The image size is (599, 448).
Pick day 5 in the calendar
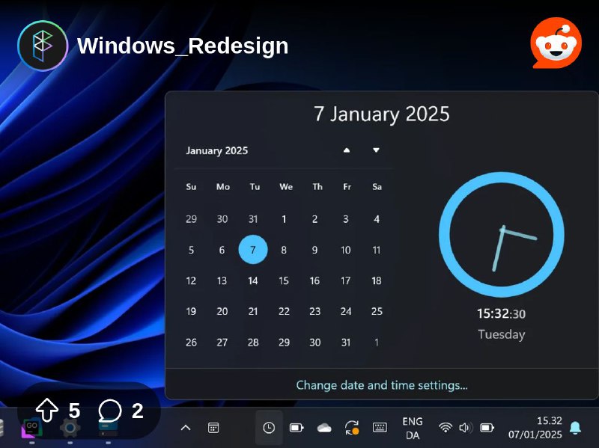click(x=191, y=250)
